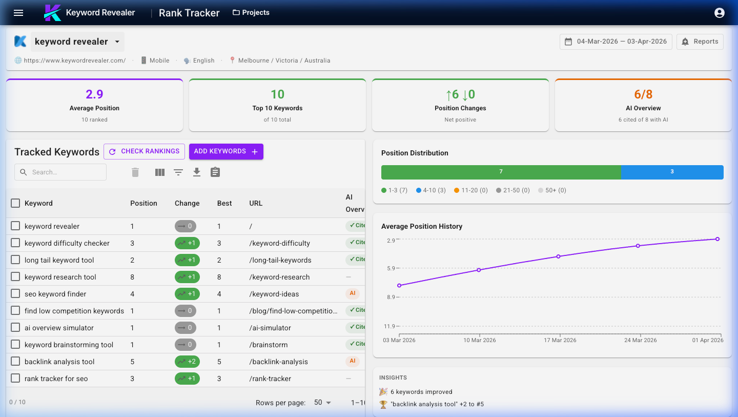The height and width of the screenshot is (417, 738).
Task: Click the clipboard copy icon
Action: tap(215, 172)
